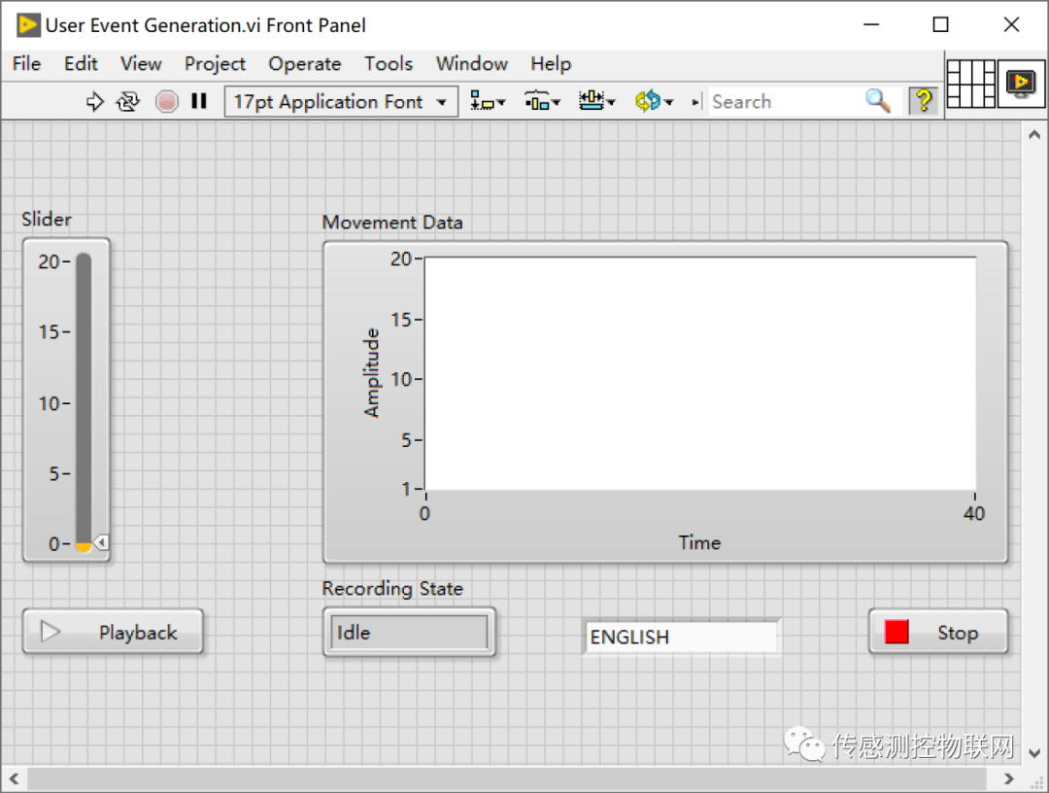Screen dimensions: 1049x793
Task: Click the horizontal scrollbar right arrow
Action: (x=1009, y=779)
